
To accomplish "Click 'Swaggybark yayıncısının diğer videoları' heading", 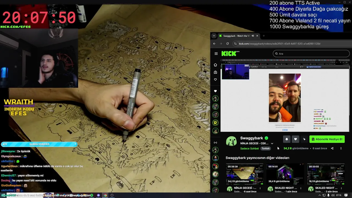I will pos(257,158).
